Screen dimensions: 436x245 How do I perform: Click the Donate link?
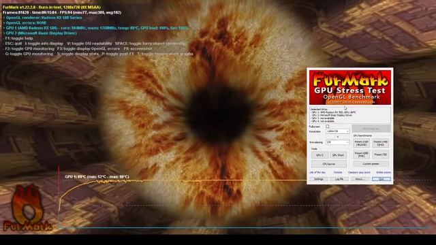click(x=338, y=172)
